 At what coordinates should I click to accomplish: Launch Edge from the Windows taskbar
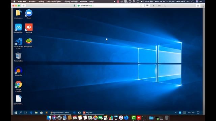31,113
